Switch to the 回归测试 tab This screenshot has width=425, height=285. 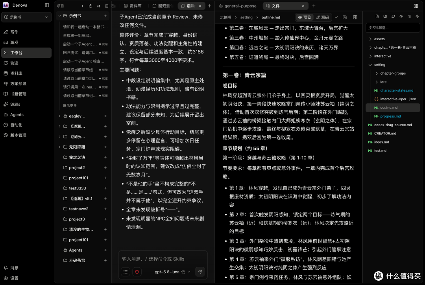pyautogui.click(x=163, y=6)
